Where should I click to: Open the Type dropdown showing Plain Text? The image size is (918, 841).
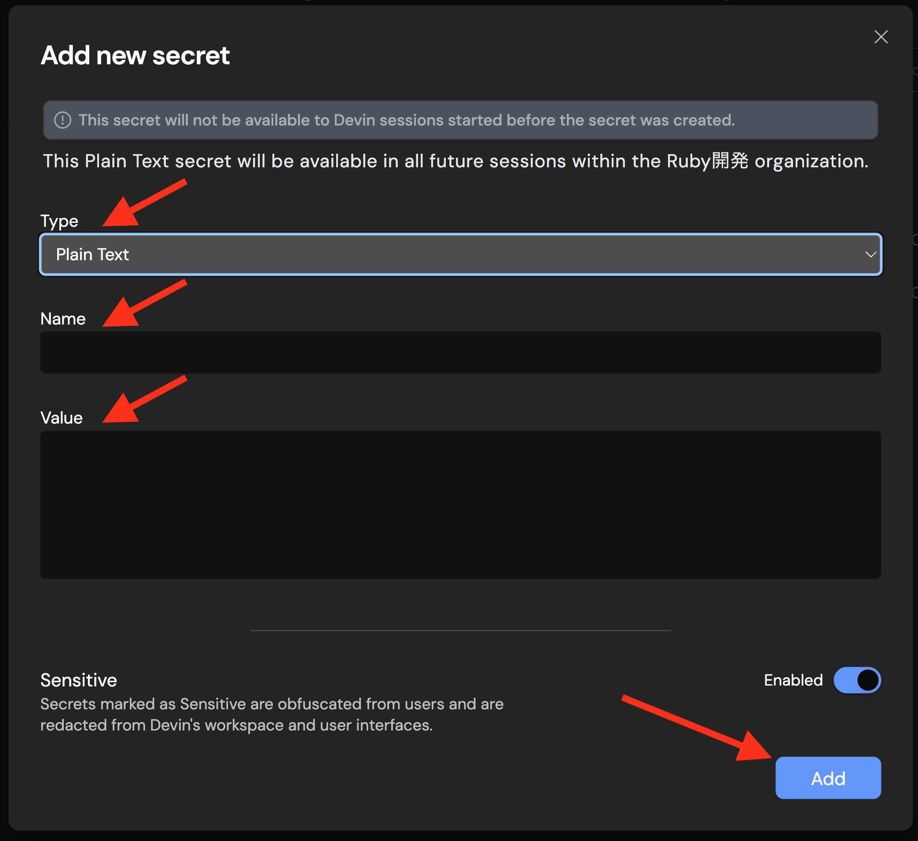[460, 254]
